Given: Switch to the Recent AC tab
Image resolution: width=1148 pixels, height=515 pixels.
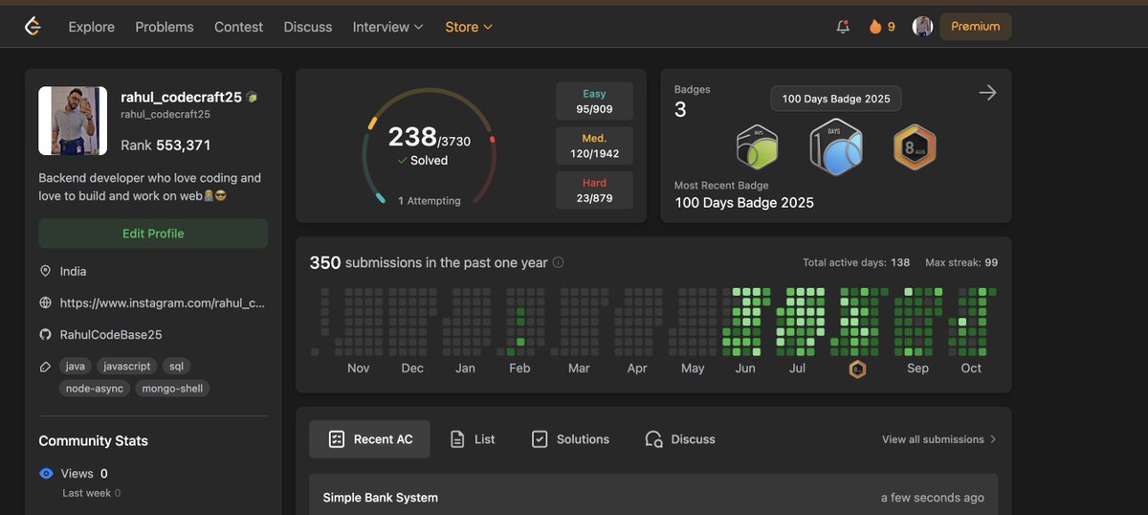Looking at the screenshot, I should click(x=369, y=439).
